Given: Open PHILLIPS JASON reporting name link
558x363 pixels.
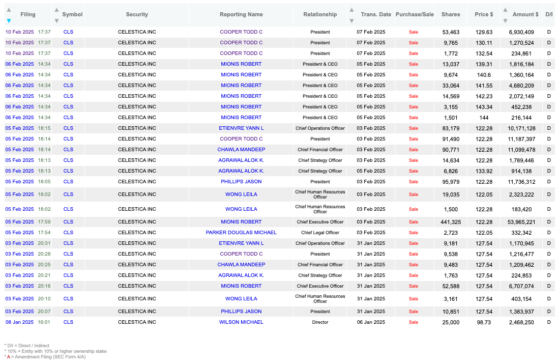Looking at the screenshot, I should tap(241, 181).
